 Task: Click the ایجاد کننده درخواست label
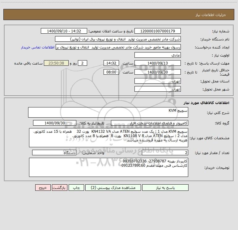click(x=212, y=47)
